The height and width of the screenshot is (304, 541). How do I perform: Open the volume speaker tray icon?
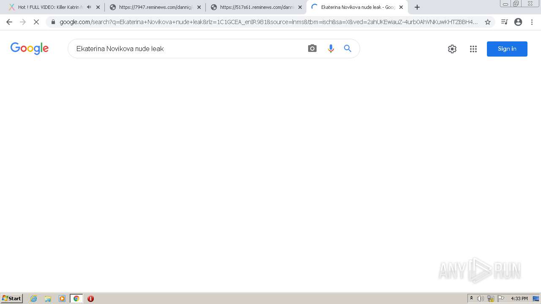pos(481,299)
